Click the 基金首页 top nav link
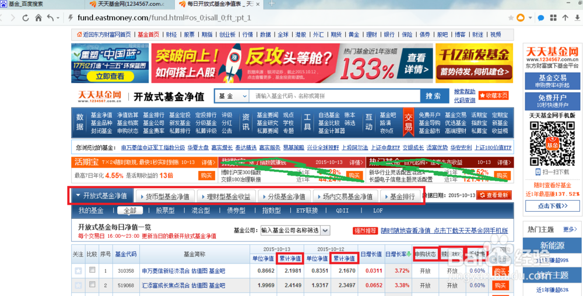 click(x=148, y=34)
